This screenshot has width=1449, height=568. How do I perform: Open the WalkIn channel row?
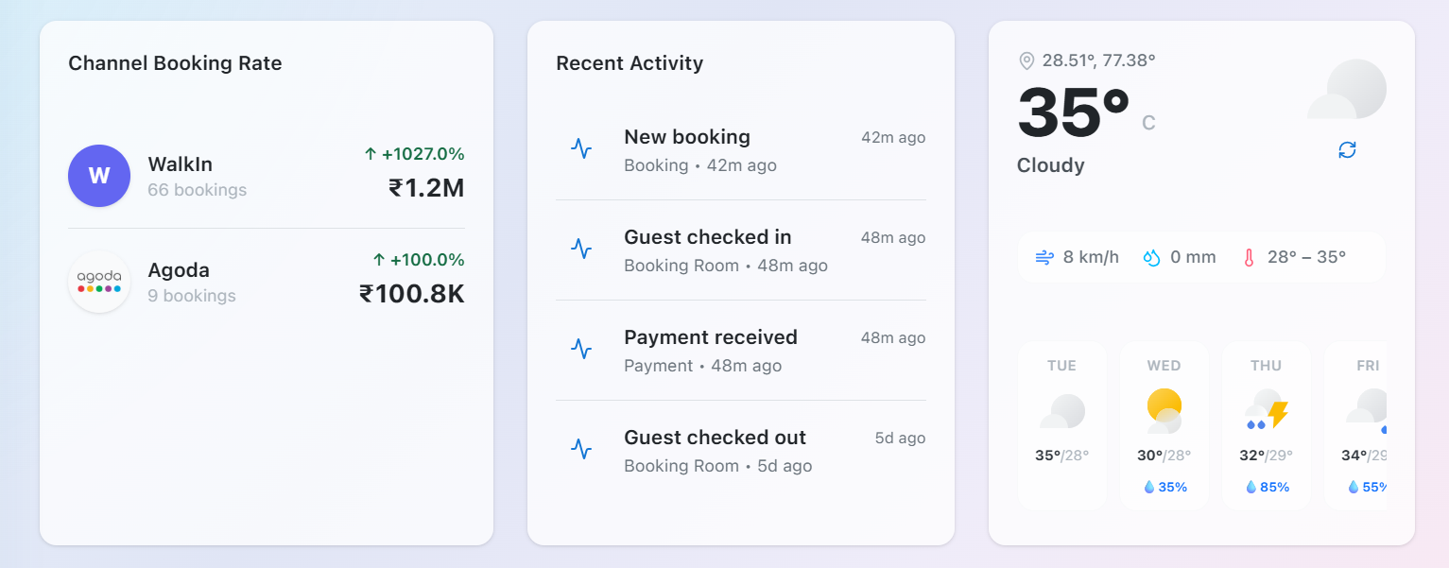(x=267, y=176)
